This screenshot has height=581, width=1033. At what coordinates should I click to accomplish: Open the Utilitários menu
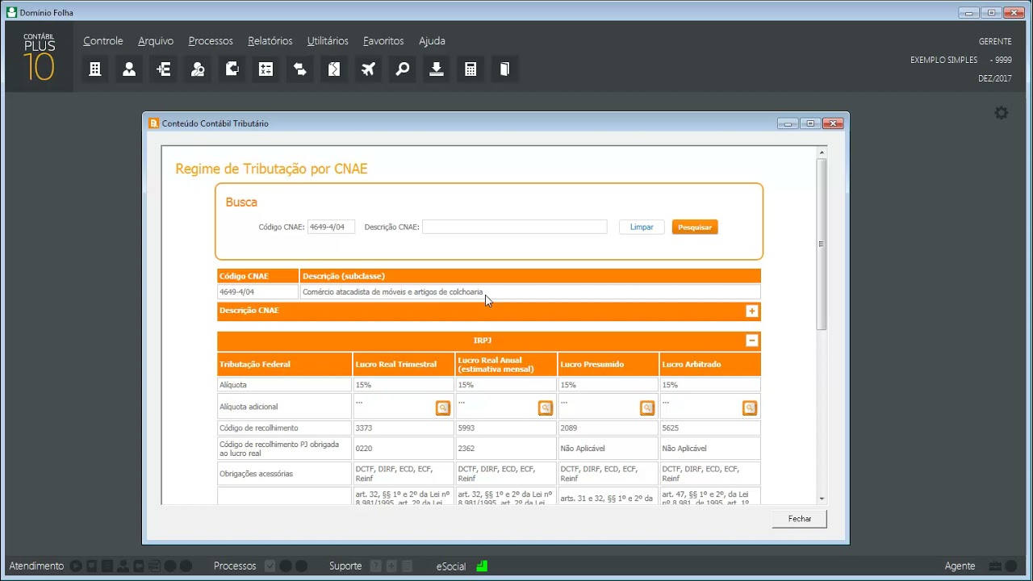point(328,41)
